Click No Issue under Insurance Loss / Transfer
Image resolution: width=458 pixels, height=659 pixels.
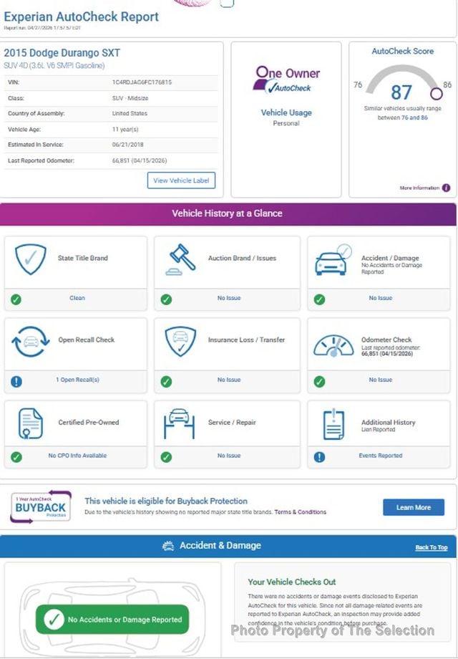pyautogui.click(x=229, y=380)
